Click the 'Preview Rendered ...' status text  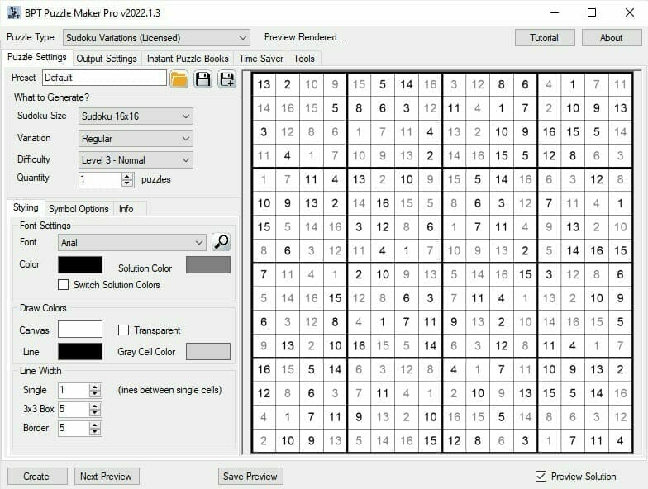click(306, 37)
